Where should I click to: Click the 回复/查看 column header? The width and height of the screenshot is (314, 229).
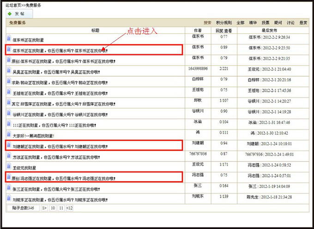click(x=224, y=30)
